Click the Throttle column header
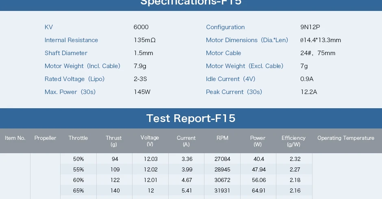The height and width of the screenshot is (199, 382). coord(78,138)
